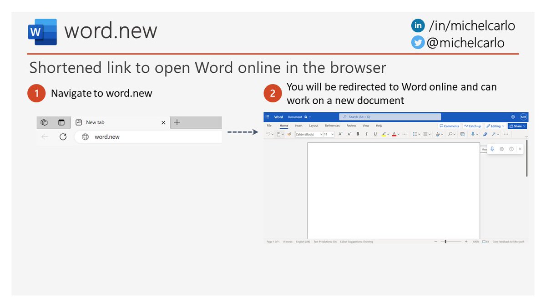
Task: Hide Editor Suggestions
Action: 356,242
